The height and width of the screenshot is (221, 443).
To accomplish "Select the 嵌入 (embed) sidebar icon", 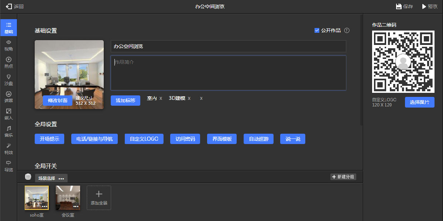I will pos(8,114).
